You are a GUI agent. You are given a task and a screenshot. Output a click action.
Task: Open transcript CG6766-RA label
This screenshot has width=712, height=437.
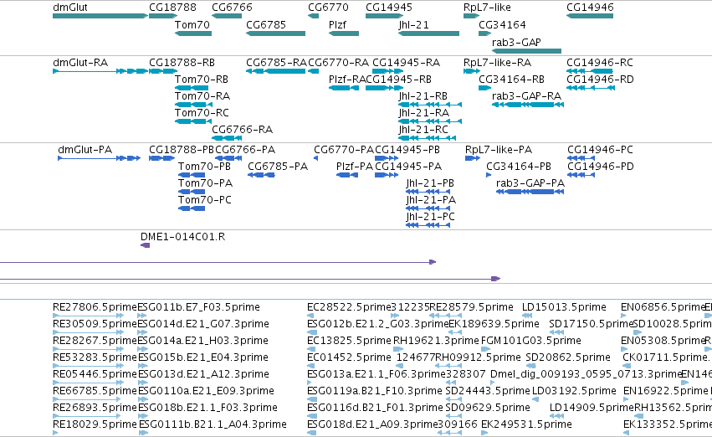pyautogui.click(x=242, y=130)
